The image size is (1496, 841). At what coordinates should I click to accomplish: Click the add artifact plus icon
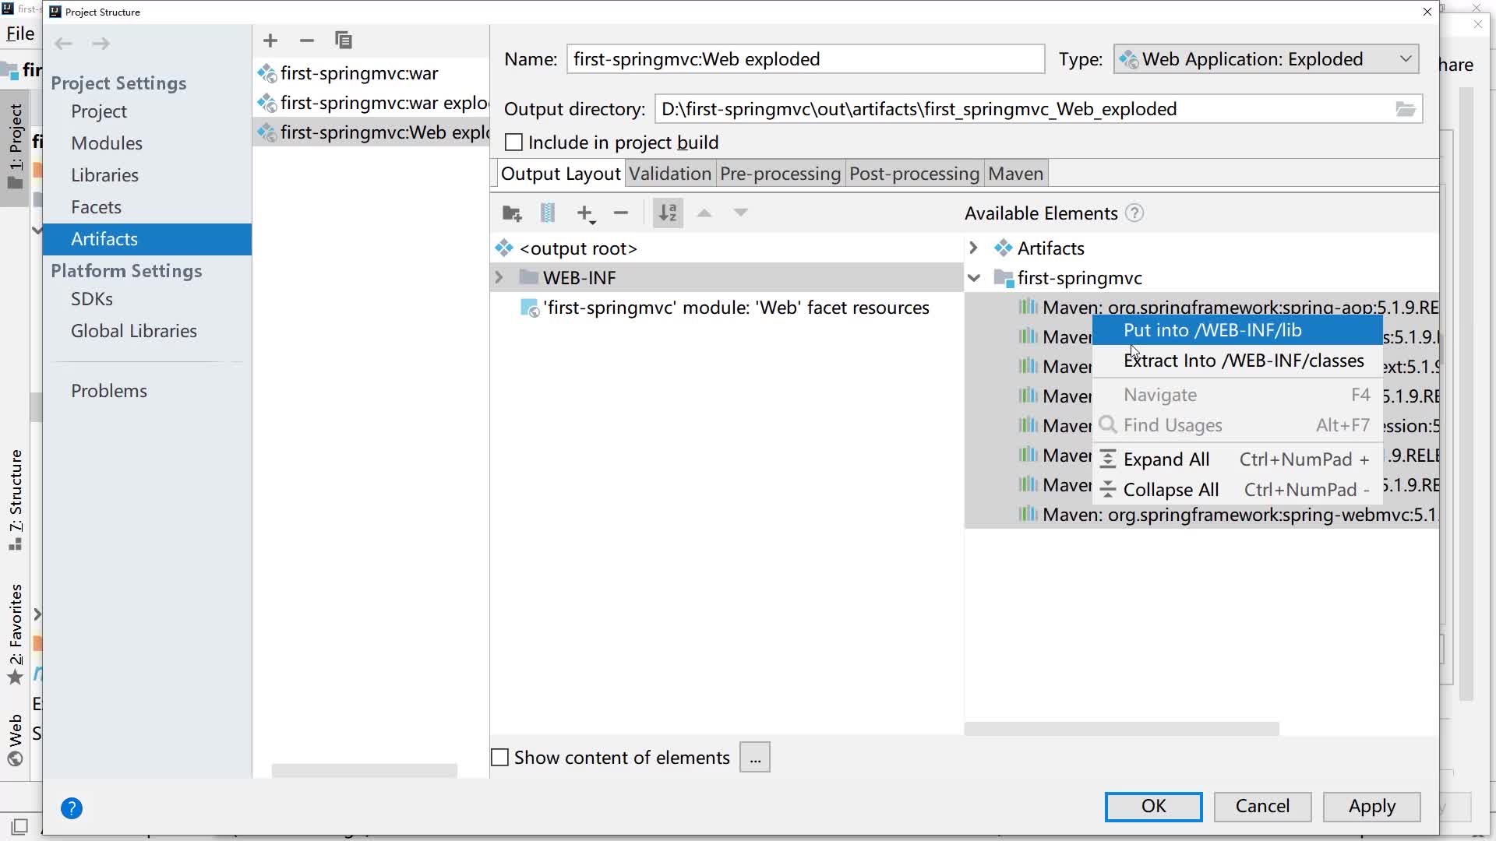tap(270, 40)
